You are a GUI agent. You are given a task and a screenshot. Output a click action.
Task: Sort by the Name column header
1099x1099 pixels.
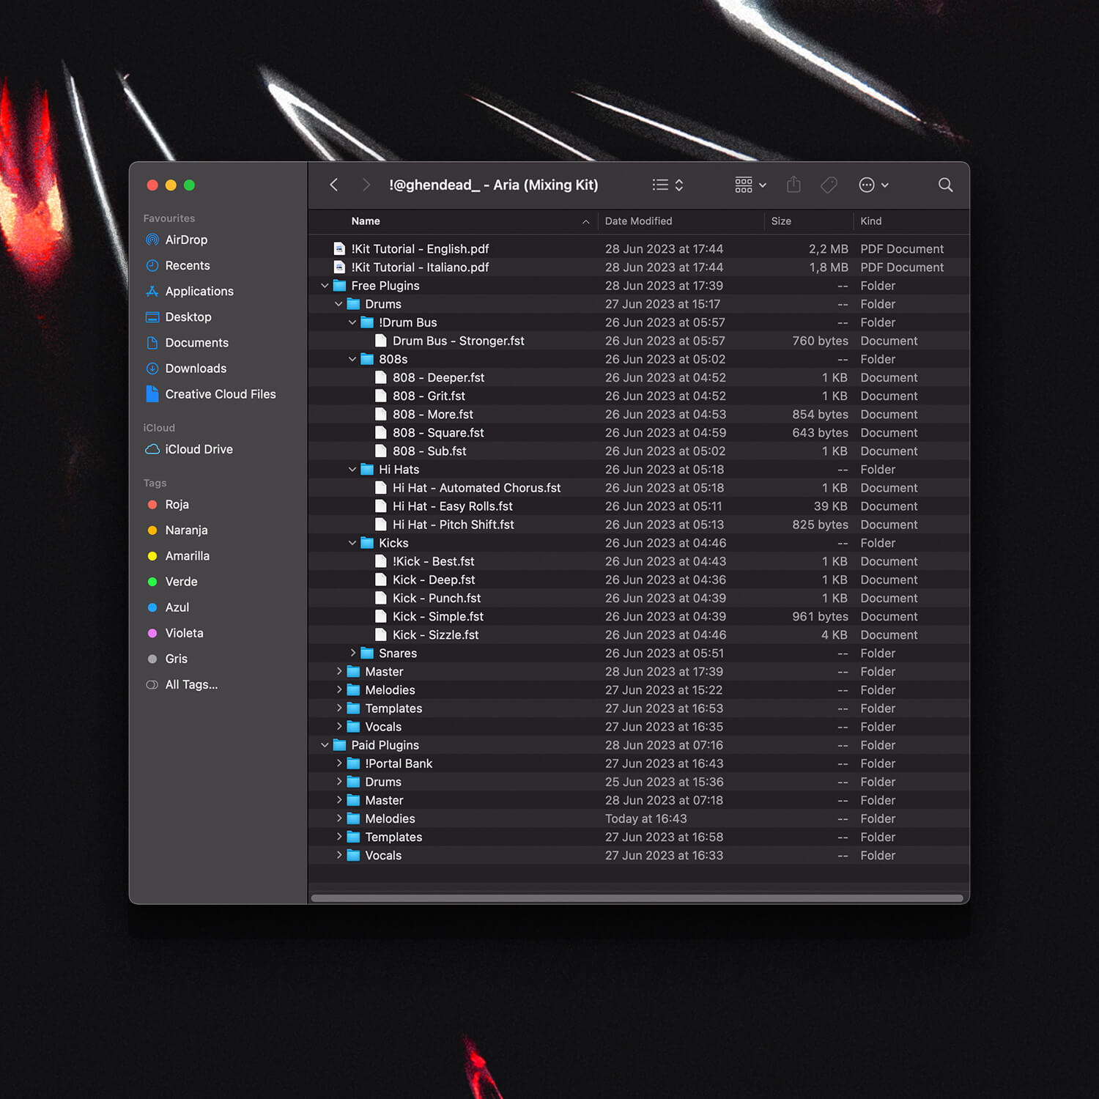(365, 221)
